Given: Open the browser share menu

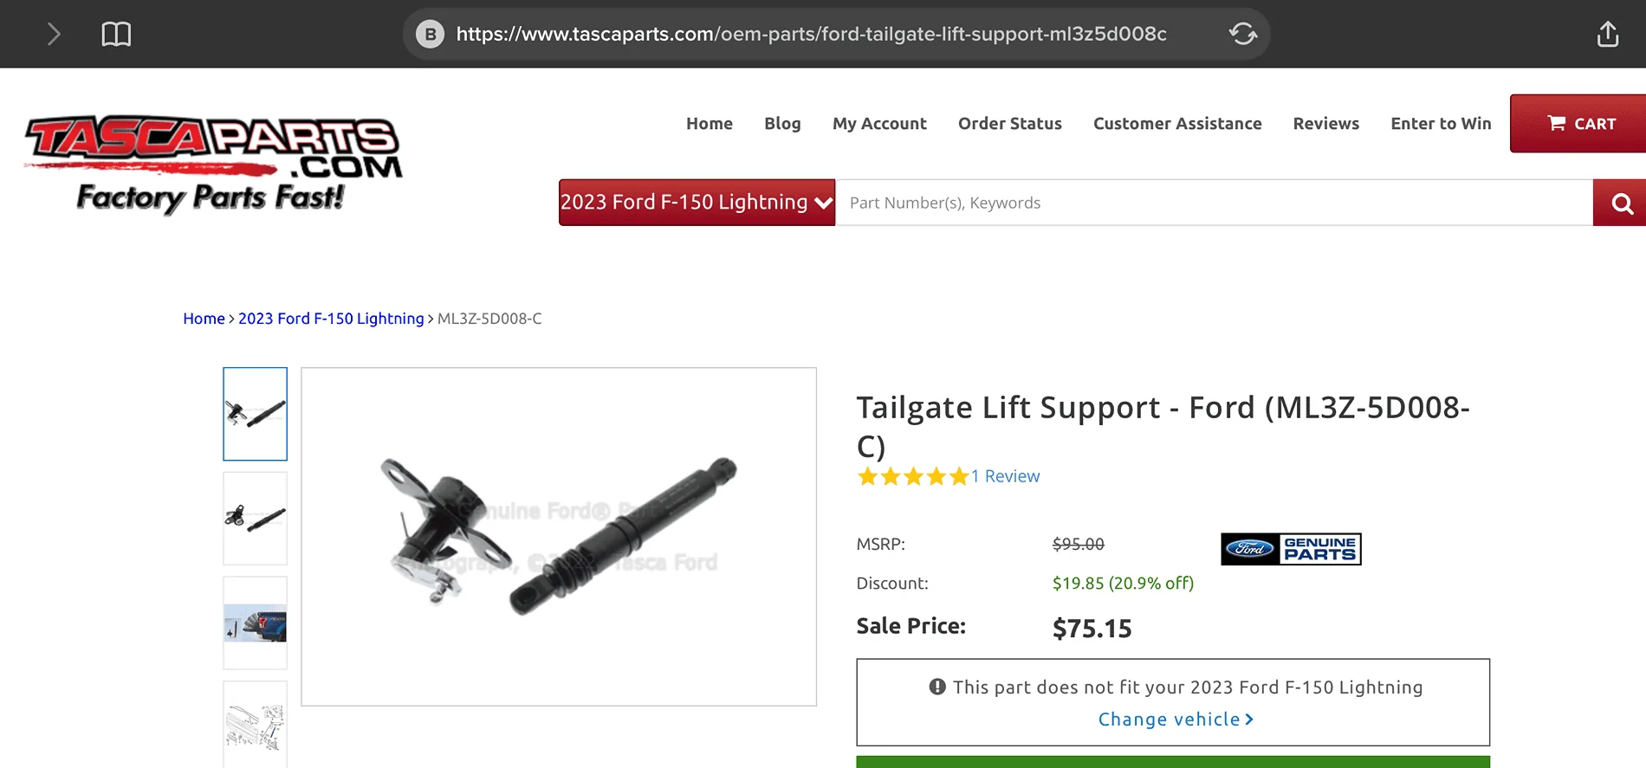Looking at the screenshot, I should tap(1607, 34).
